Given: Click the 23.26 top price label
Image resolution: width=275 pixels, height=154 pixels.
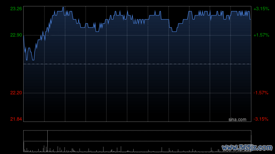Looking at the screenshot, I should [16, 9].
